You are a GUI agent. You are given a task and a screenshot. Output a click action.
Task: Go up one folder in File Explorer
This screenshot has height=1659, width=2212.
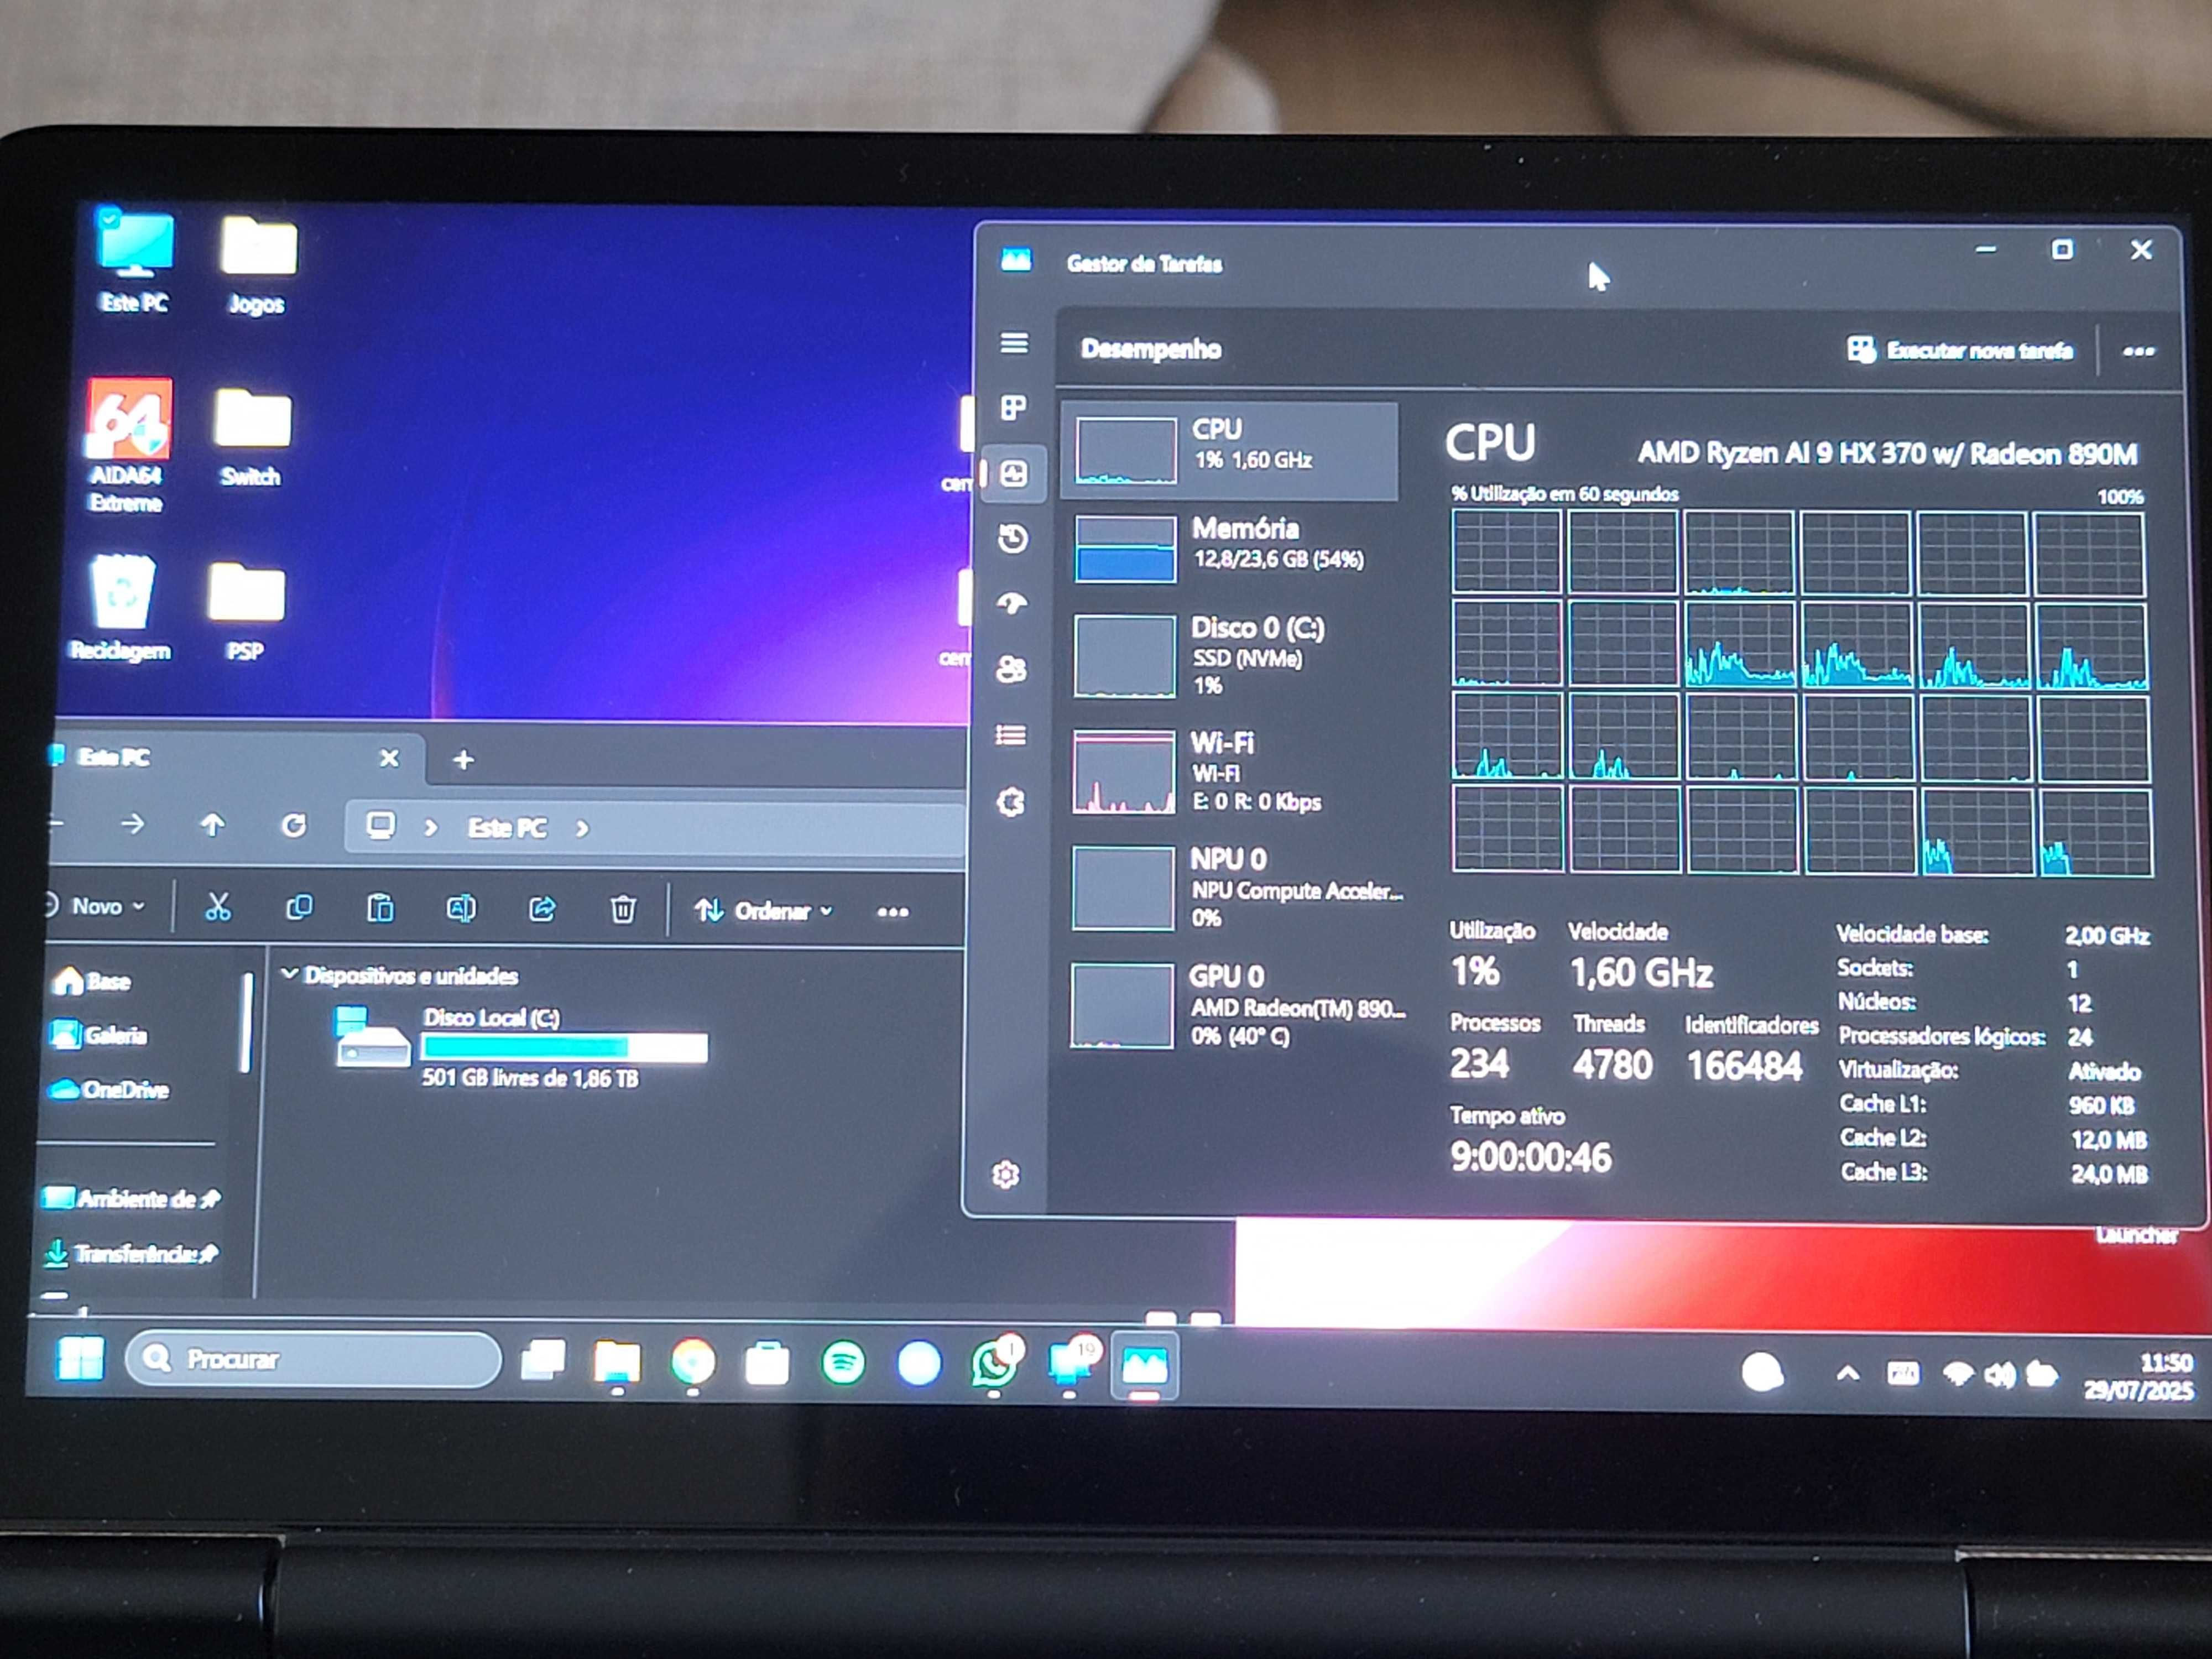click(x=212, y=825)
